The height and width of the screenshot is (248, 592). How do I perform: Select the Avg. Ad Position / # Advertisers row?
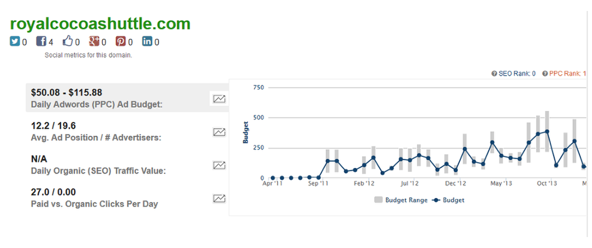click(x=116, y=131)
